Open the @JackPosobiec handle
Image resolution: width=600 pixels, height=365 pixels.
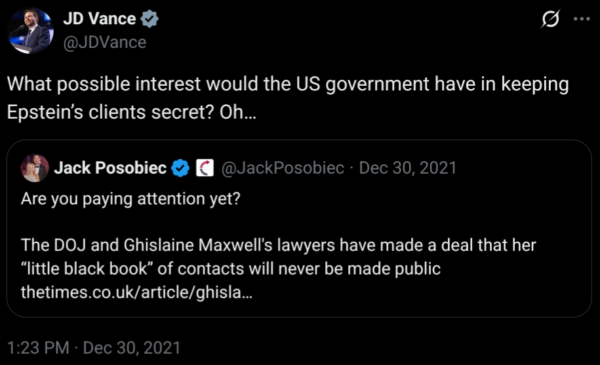(283, 168)
